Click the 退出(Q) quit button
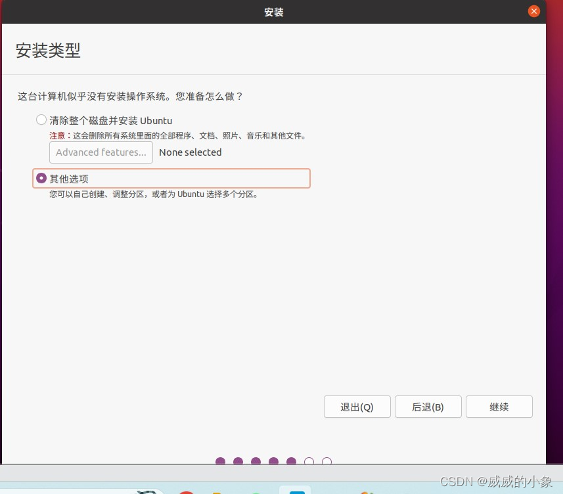This screenshot has width=563, height=494. point(357,407)
